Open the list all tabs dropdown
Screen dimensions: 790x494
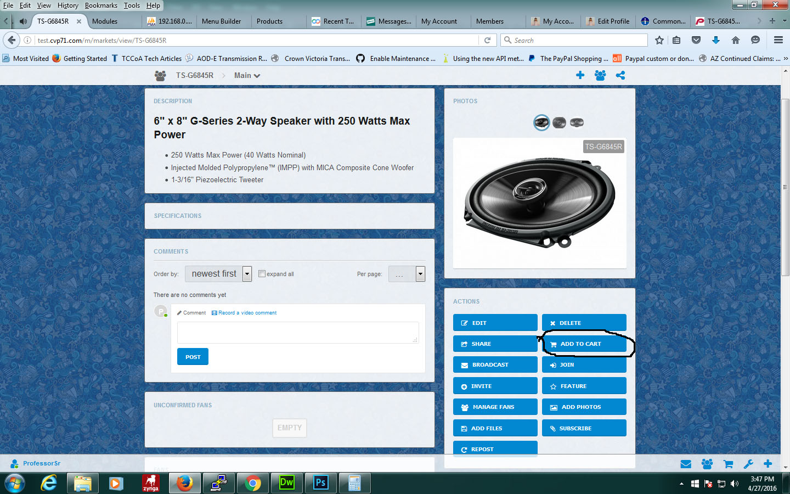785,21
